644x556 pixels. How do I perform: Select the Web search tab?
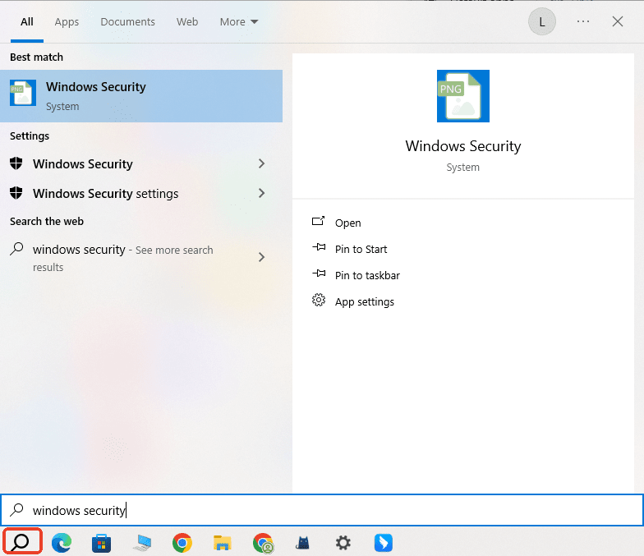(x=187, y=22)
